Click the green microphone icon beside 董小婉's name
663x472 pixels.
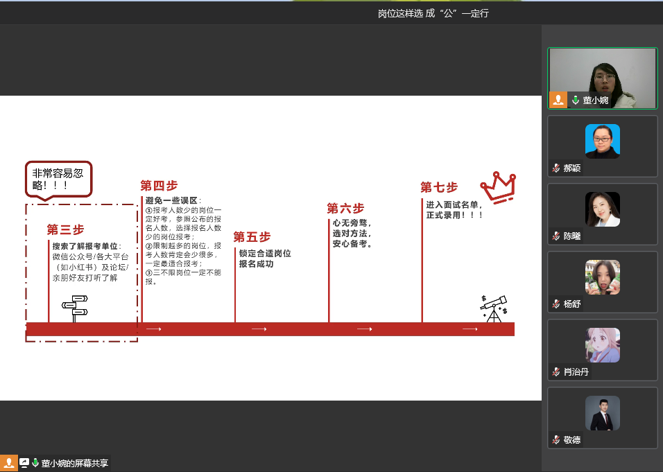point(575,100)
